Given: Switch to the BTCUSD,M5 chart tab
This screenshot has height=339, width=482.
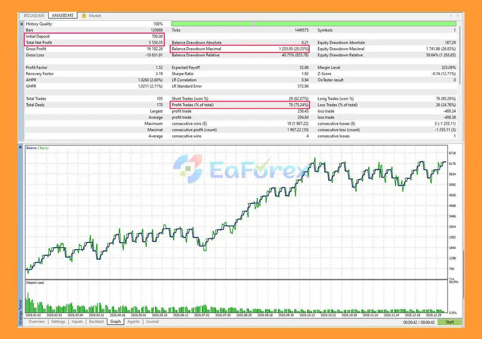Looking at the screenshot, I should 34,16.
